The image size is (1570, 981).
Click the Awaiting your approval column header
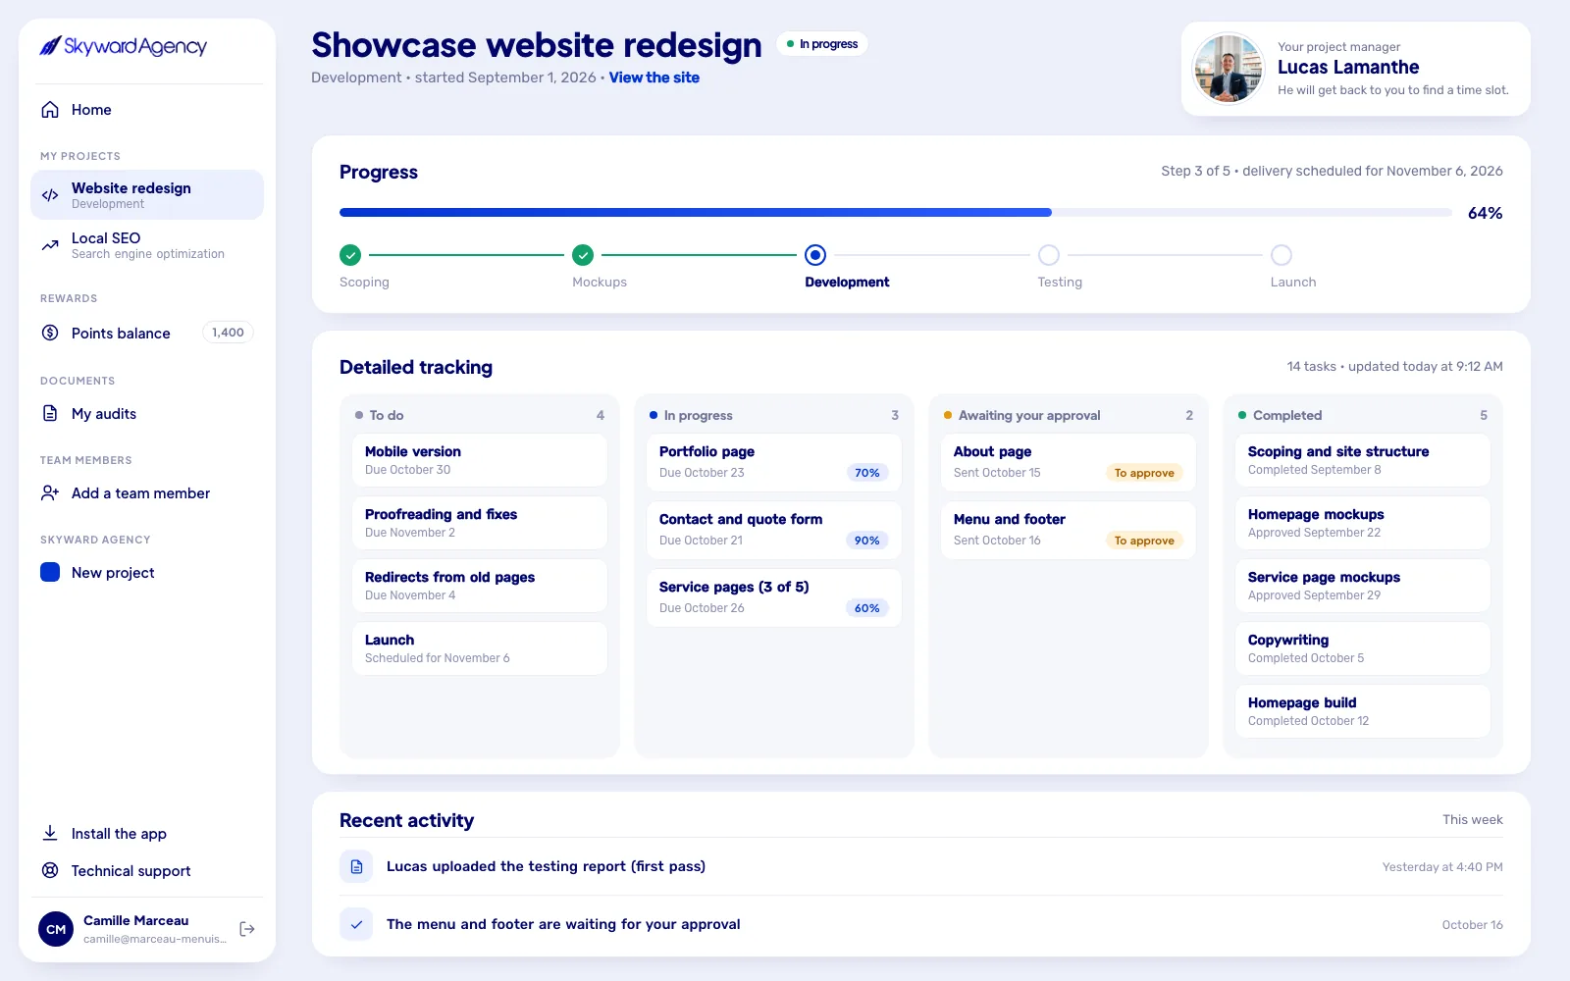[1069, 415]
